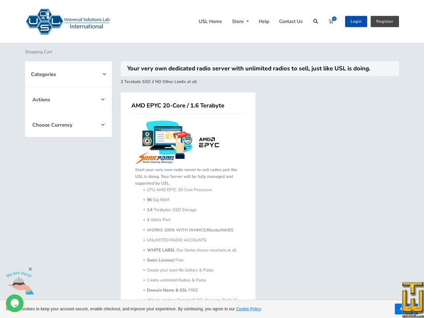This screenshot has width=424, height=318.
Task: Click 'UNLIMITED RADIO ACCOUNTS' item
Action: click(x=176, y=240)
